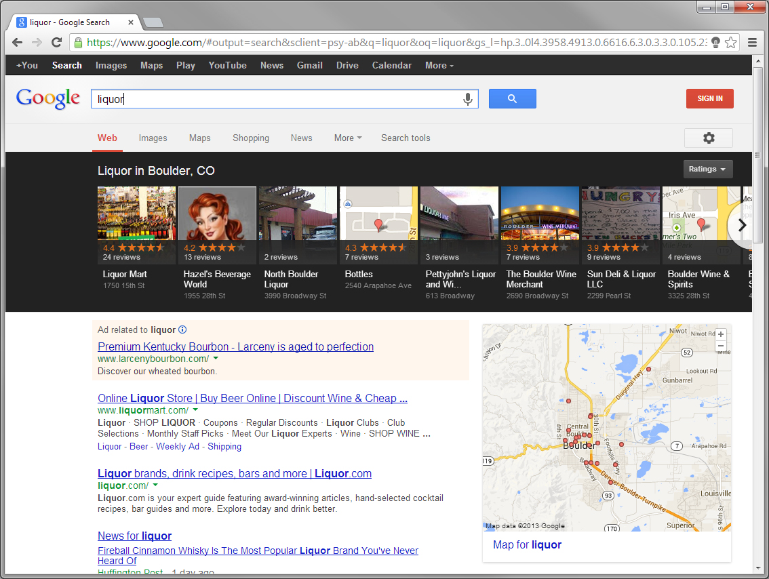Image resolution: width=769 pixels, height=579 pixels.
Task: Expand the Ratings dropdown filter
Action: pos(707,169)
